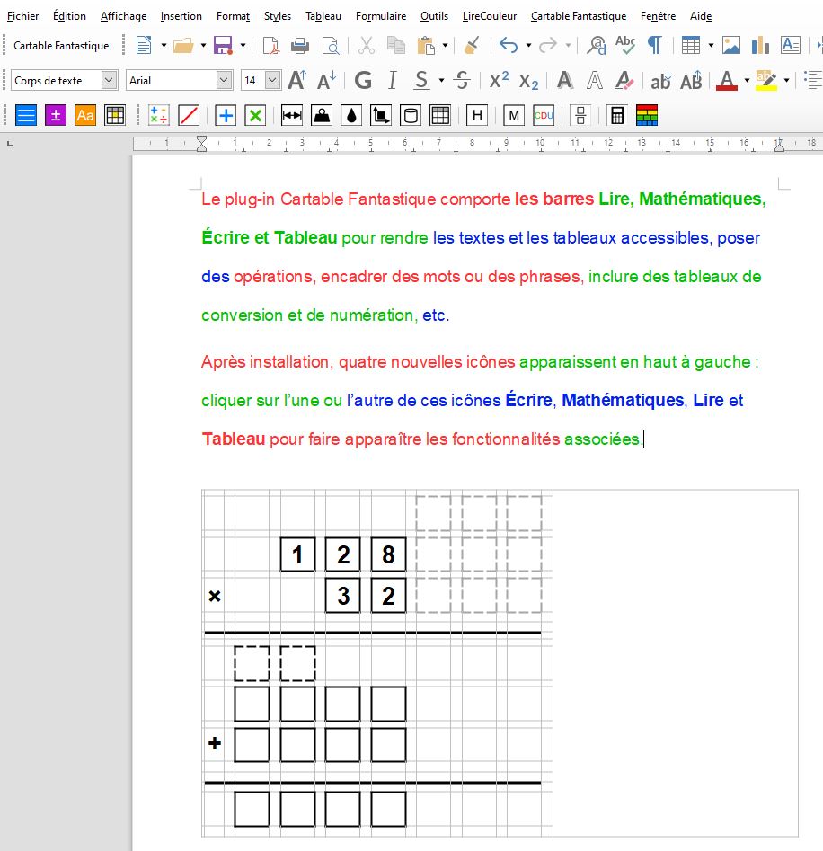Click the colored bricks wall icon
823x851 pixels.
pyautogui.click(x=647, y=116)
